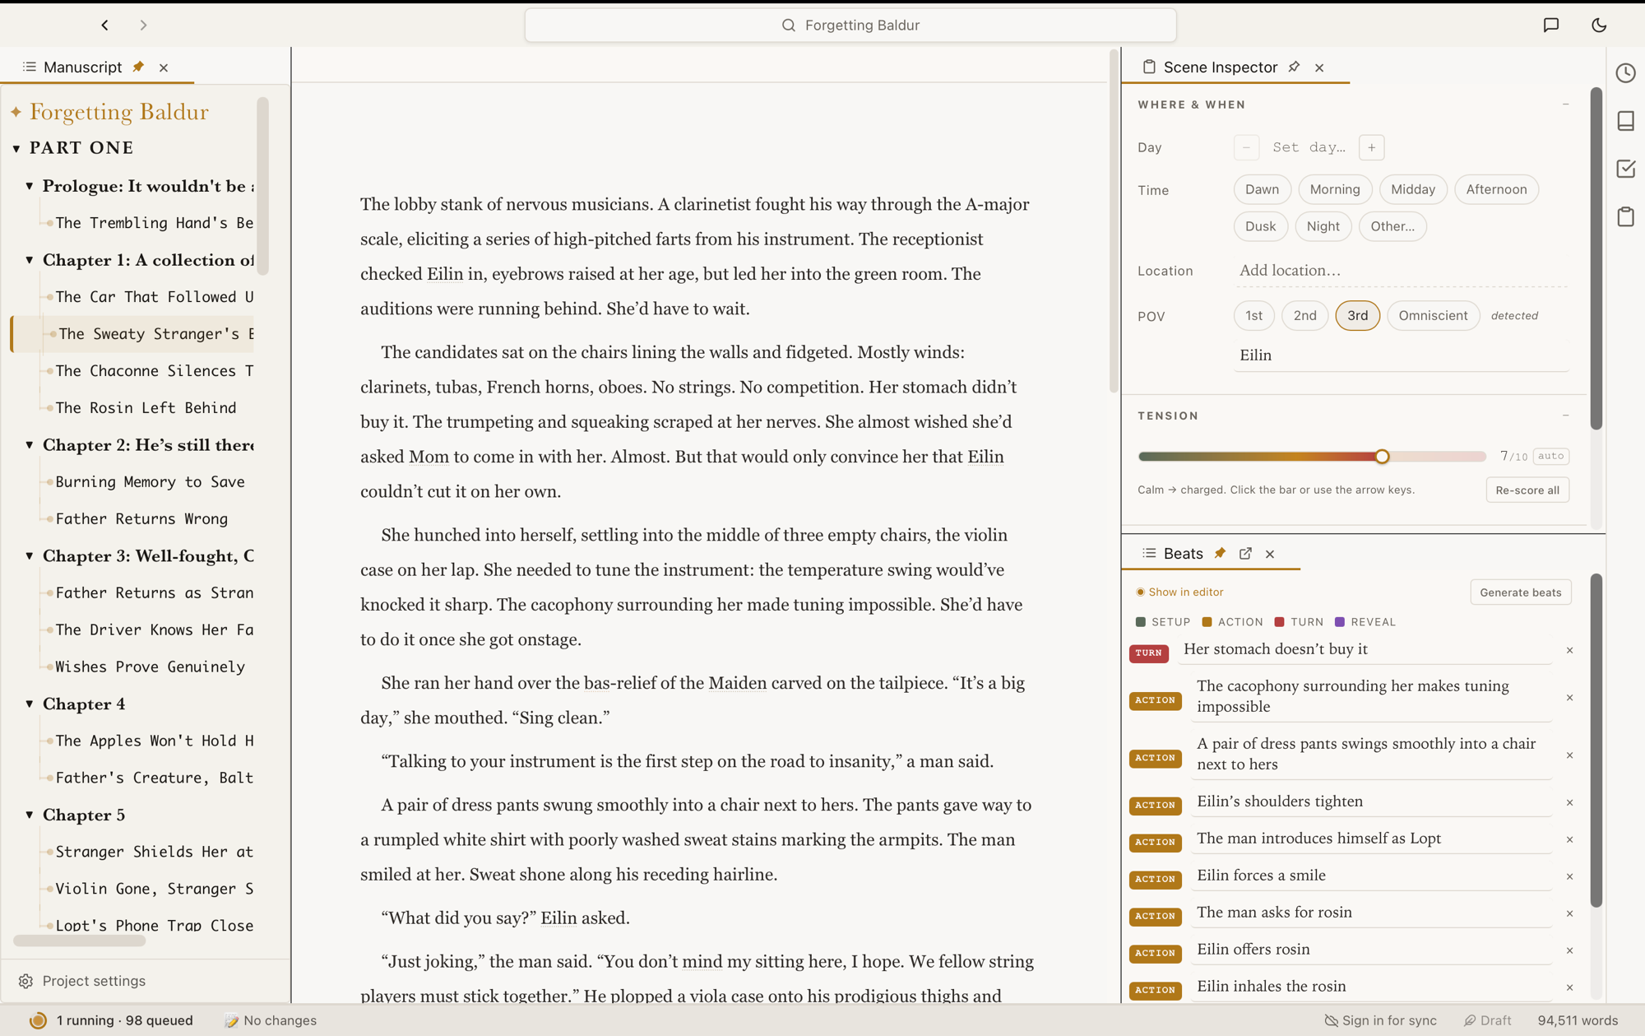
Task: Click the auto tension button
Action: (1550, 456)
